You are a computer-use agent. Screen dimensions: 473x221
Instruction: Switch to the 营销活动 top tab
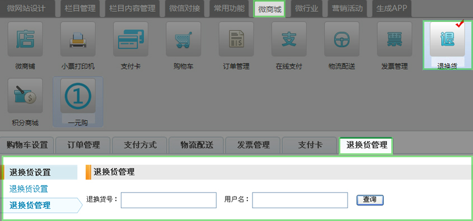tap(347, 8)
